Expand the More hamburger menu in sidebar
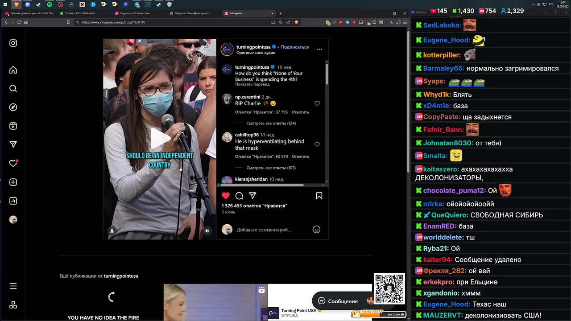This screenshot has width=571, height=321. click(x=13, y=286)
